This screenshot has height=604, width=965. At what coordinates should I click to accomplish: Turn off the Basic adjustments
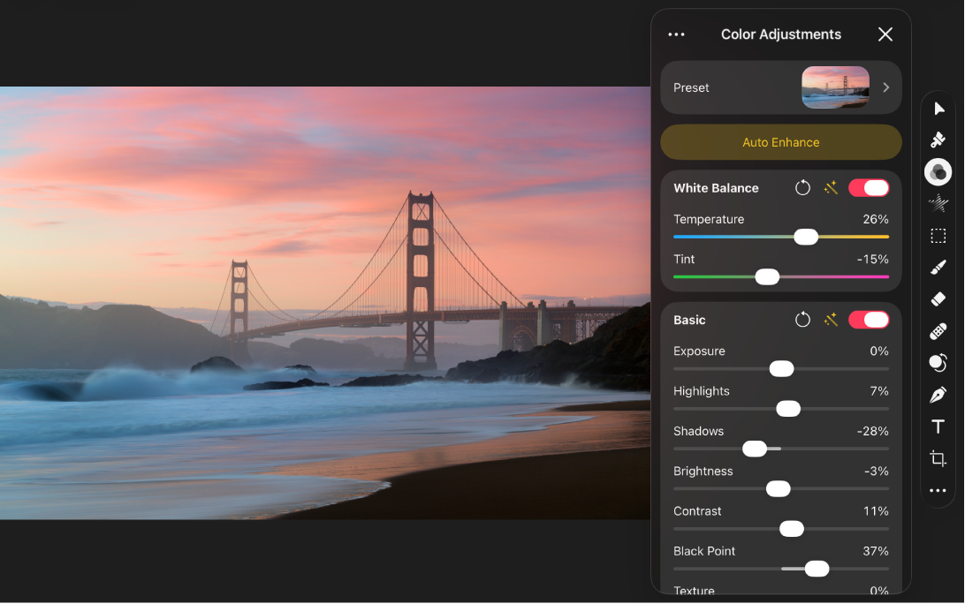pyautogui.click(x=868, y=320)
